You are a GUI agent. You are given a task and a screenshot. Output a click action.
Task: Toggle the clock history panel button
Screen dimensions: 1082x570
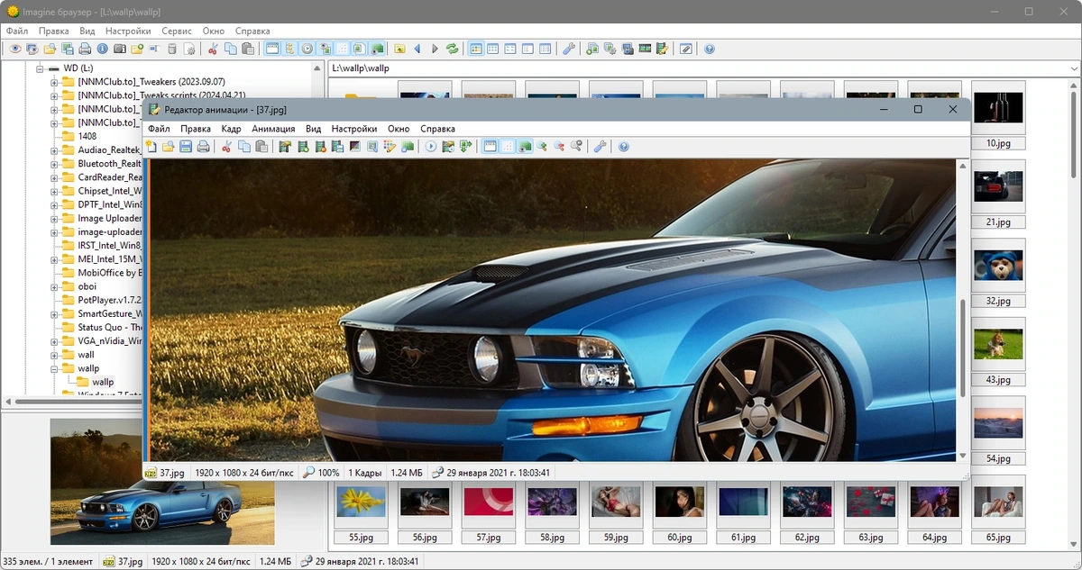[307, 49]
